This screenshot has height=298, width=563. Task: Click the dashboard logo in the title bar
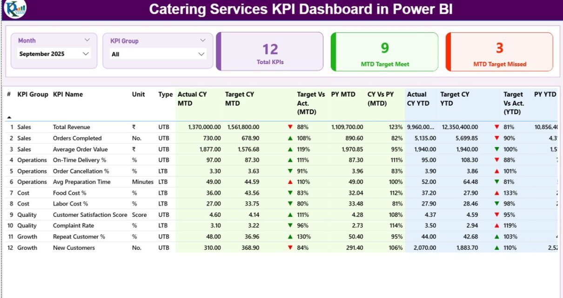[x=15, y=9]
